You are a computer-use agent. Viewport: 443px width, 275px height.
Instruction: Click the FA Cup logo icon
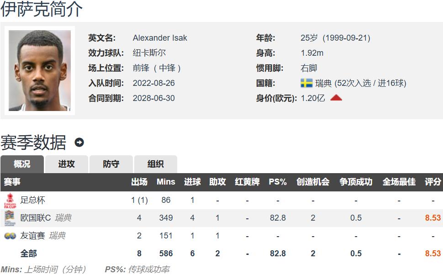pos(10,200)
